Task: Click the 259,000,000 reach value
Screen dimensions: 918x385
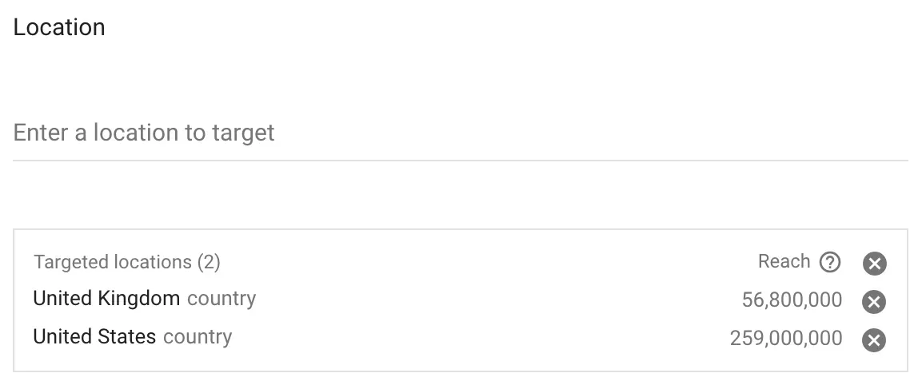Action: pyautogui.click(x=785, y=339)
